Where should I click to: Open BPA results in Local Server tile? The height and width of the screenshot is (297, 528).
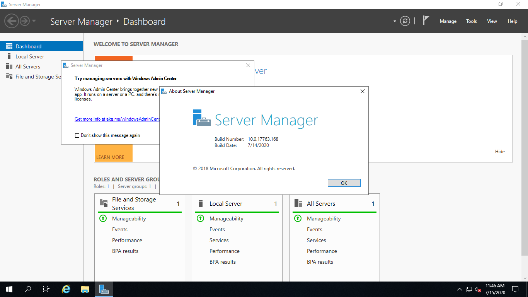pyautogui.click(x=223, y=262)
